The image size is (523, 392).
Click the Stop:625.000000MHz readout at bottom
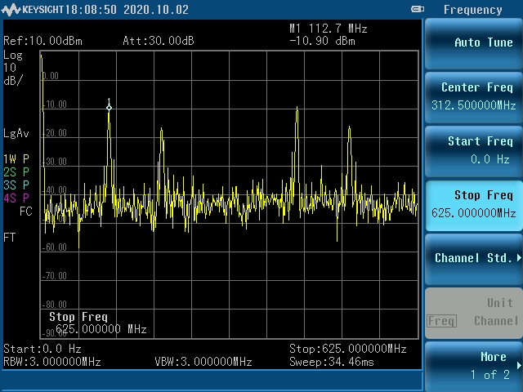click(348, 349)
